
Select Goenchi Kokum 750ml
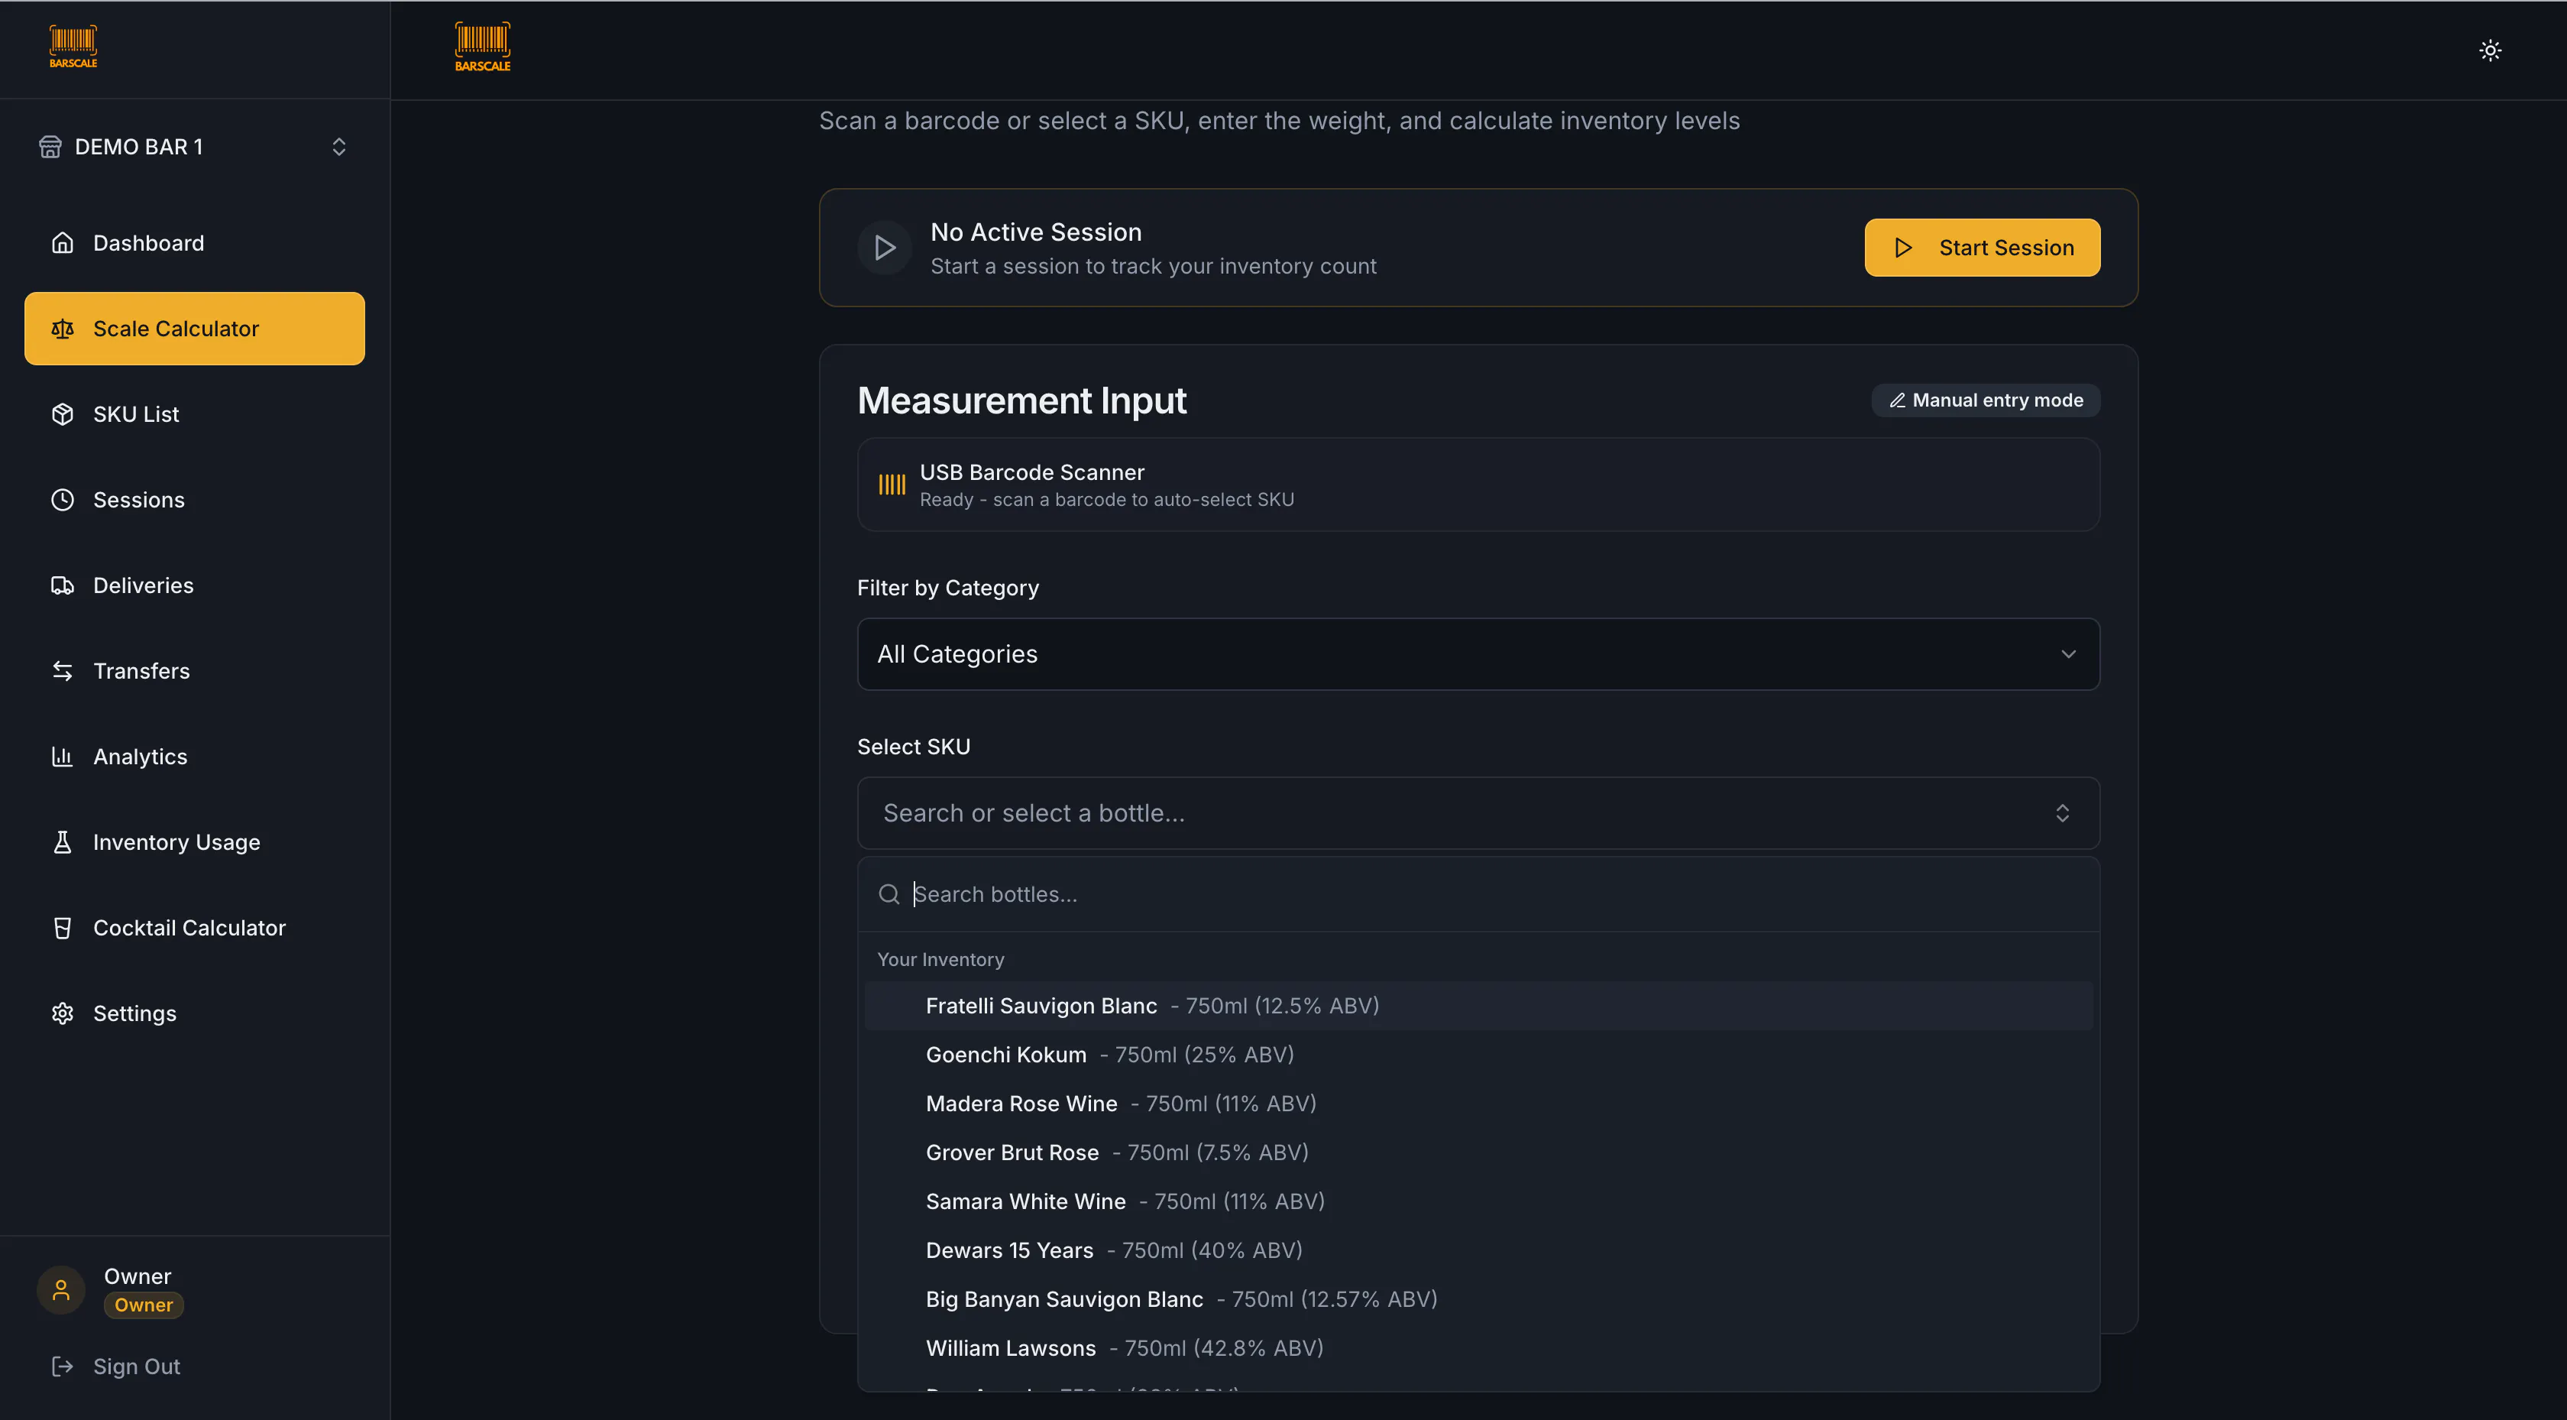[1478, 1054]
